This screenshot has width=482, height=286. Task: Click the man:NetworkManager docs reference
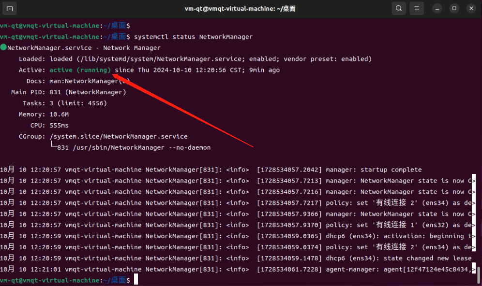pyautogui.click(x=86, y=81)
